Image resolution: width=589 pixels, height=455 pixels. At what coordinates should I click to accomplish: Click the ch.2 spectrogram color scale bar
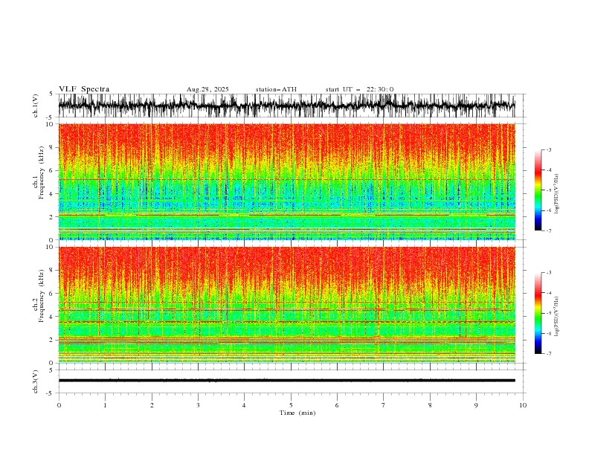[x=538, y=313]
